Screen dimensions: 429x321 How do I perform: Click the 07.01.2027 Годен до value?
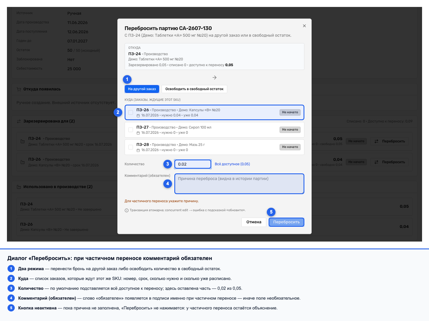[77, 41]
